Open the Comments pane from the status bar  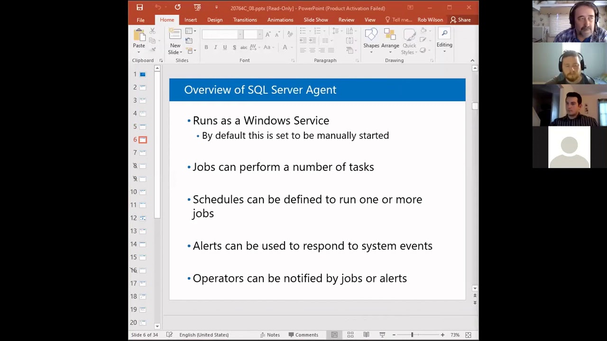click(x=303, y=335)
